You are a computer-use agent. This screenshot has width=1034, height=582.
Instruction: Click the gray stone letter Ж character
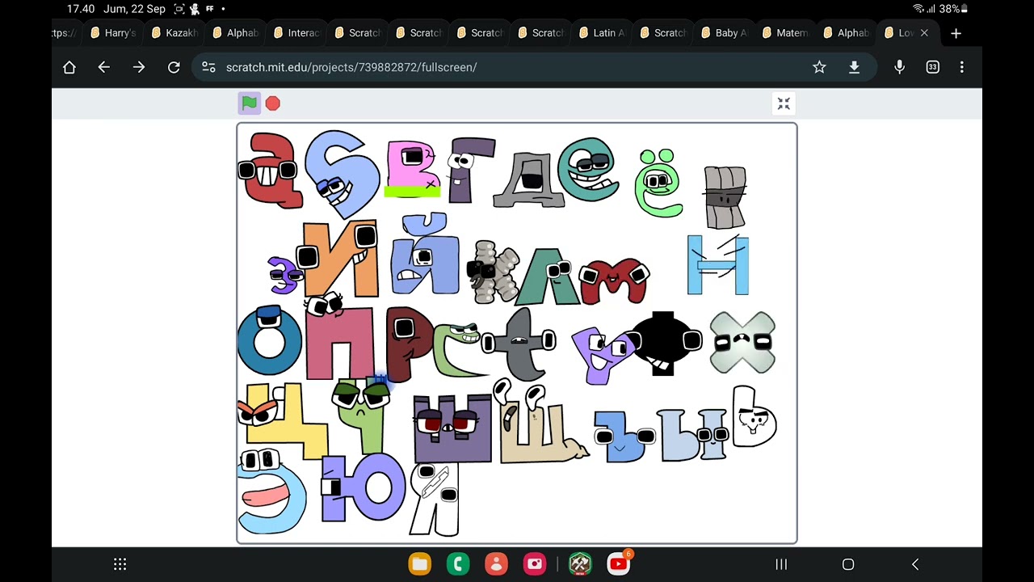[x=725, y=197]
